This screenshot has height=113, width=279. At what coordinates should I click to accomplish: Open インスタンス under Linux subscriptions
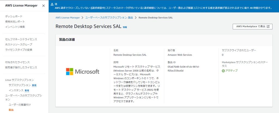16,90
